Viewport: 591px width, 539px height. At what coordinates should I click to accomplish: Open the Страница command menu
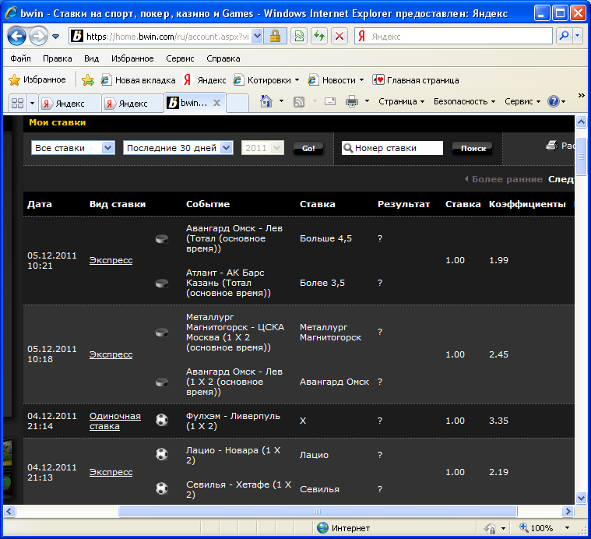(x=402, y=101)
